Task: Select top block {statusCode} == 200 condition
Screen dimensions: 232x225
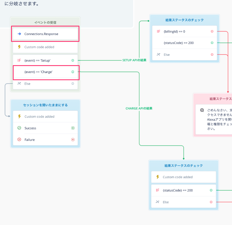Action: click(185, 43)
